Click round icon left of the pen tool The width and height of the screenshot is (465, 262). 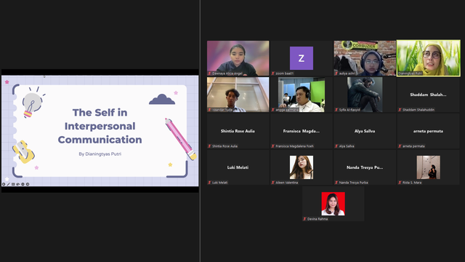(4, 184)
